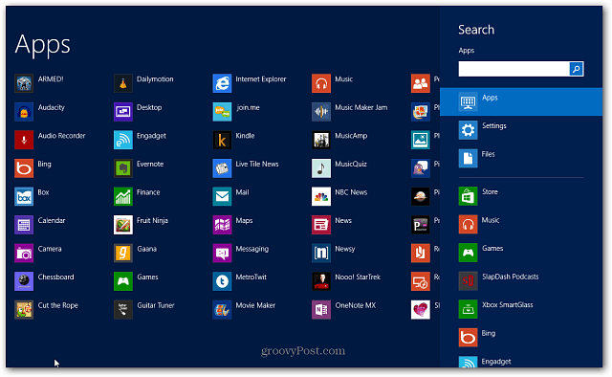The height and width of the screenshot is (377, 612).
Task: Launch the Newsy app
Action: click(x=321, y=254)
